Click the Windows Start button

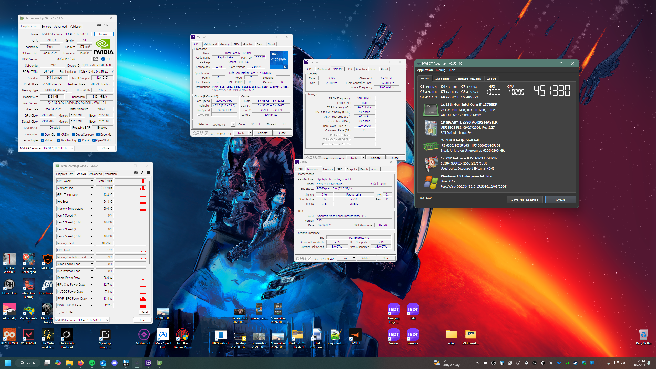[x=8, y=363]
